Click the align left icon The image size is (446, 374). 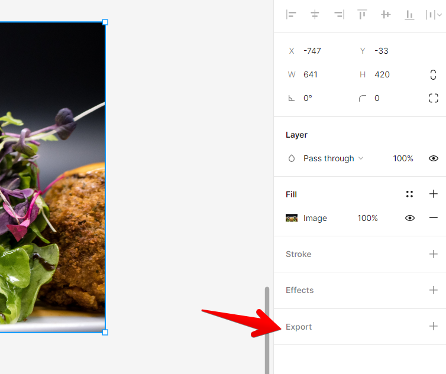coord(291,14)
